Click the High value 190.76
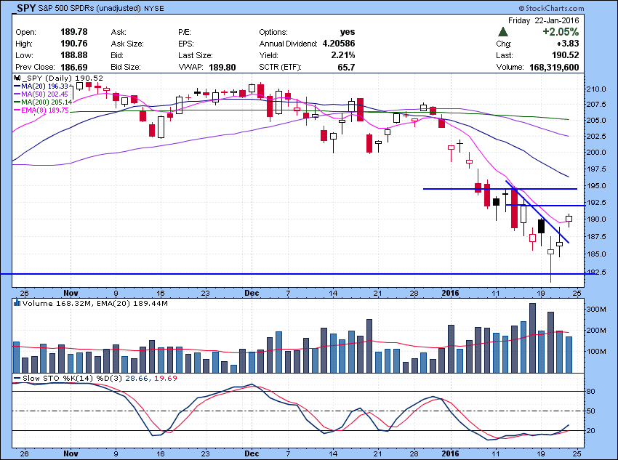This screenshot has width=618, height=460. [x=73, y=44]
